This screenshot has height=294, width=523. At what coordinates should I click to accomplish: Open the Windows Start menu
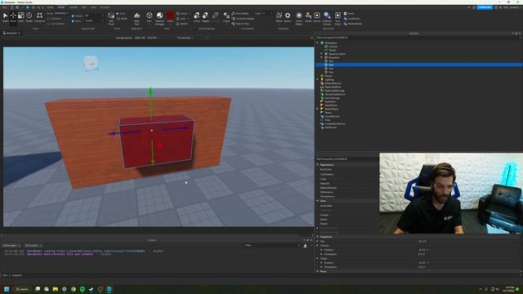coord(7,289)
